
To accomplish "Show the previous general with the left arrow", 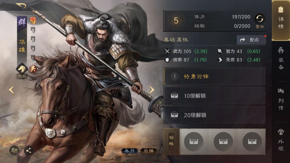I will click(x=12, y=90).
